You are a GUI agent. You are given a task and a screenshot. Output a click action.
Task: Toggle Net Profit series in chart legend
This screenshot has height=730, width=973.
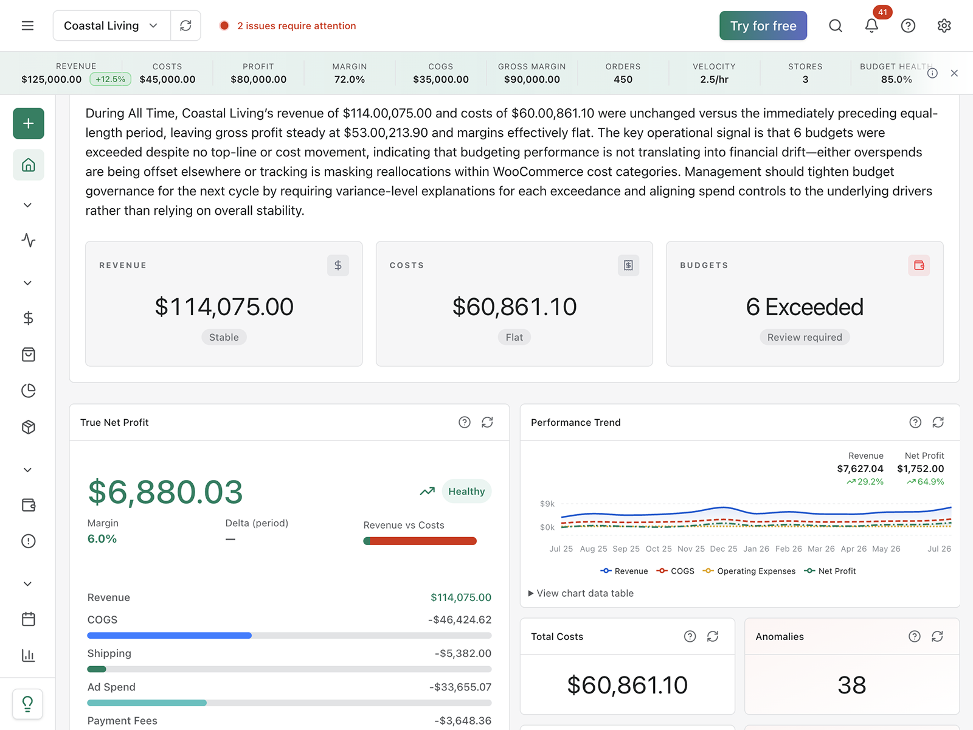pyautogui.click(x=829, y=571)
